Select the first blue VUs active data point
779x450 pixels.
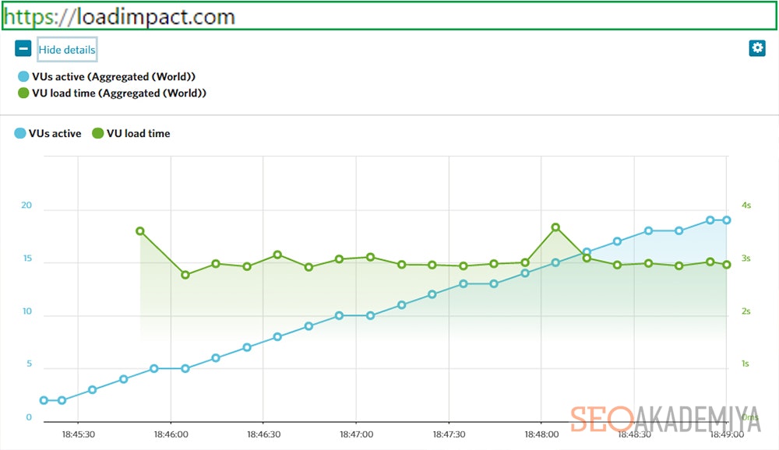44,400
